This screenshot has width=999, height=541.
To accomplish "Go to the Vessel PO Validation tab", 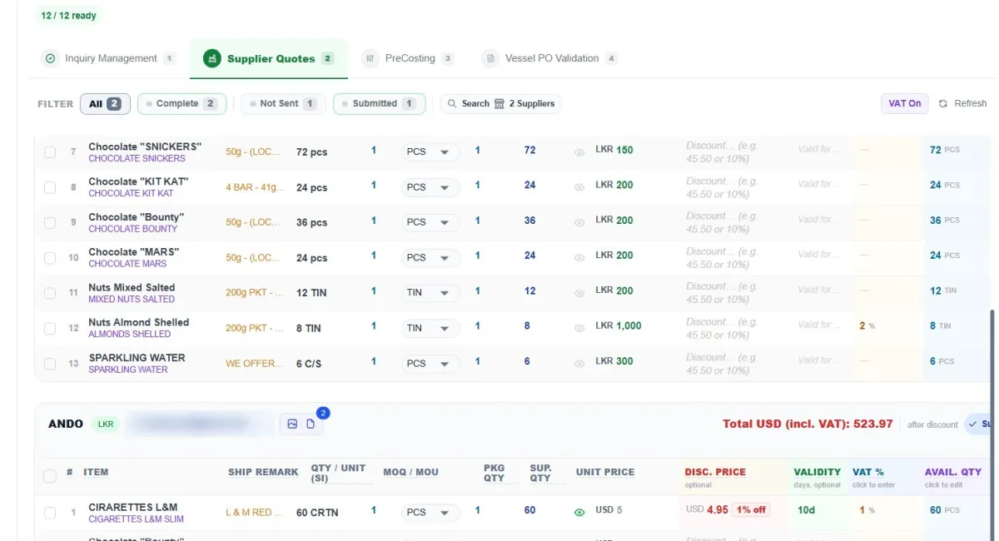I will point(549,58).
